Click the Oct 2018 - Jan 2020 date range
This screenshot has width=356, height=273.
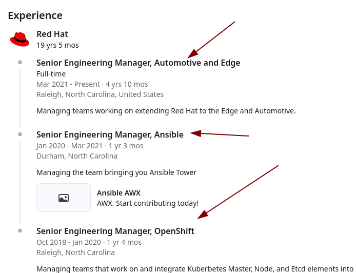pyautogui.click(x=68, y=242)
